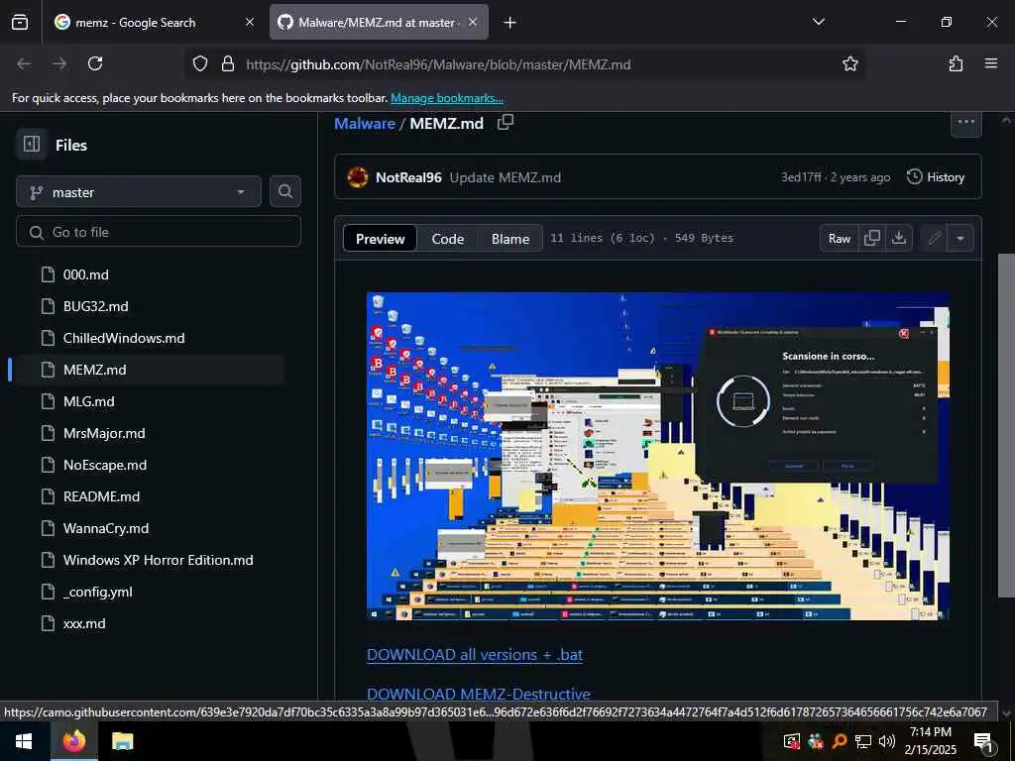Open the taskbar clock showing 7:14 PM
The height and width of the screenshot is (761, 1015).
click(x=930, y=741)
